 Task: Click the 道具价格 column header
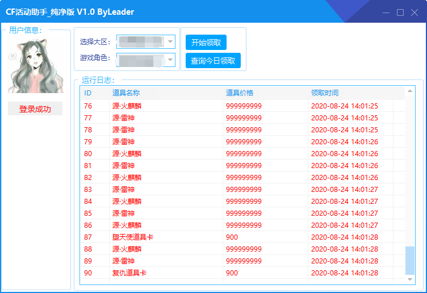[240, 93]
